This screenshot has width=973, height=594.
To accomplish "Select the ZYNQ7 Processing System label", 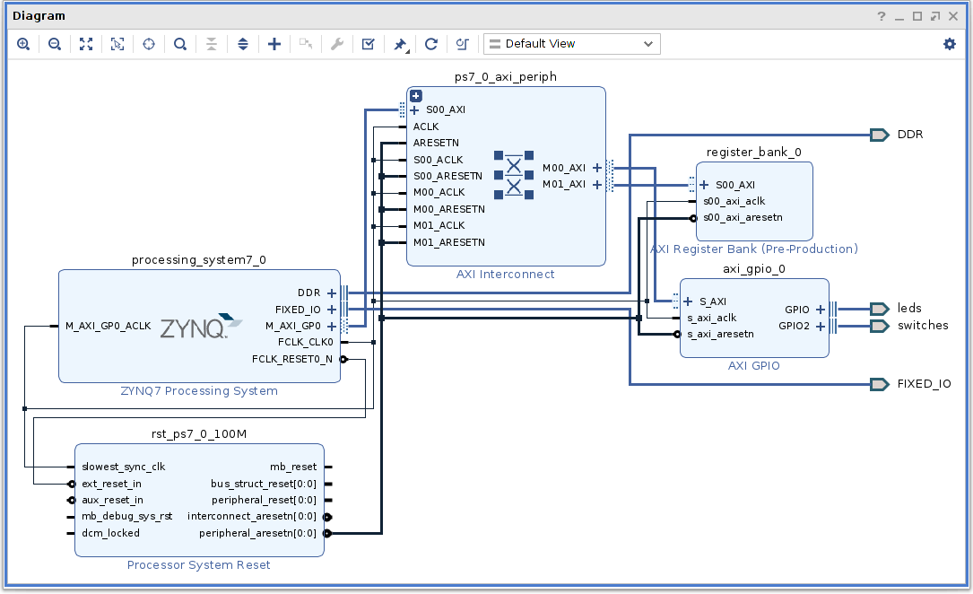I will [x=199, y=391].
